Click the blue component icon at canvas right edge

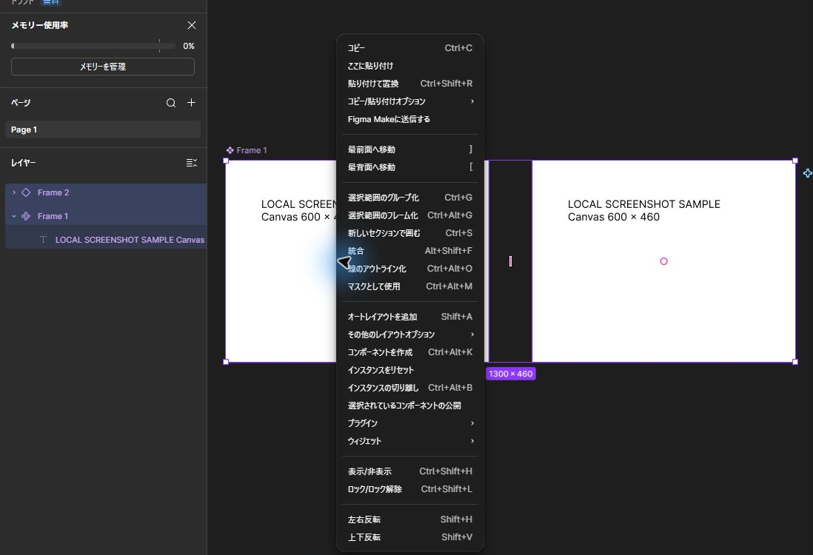pos(807,173)
